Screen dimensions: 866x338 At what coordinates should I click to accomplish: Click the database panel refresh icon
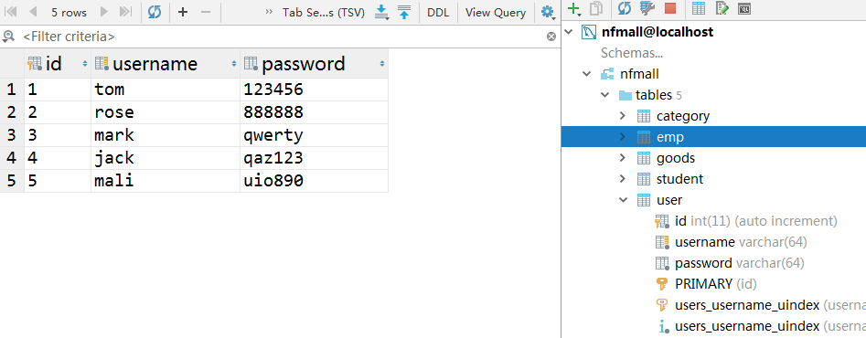(625, 8)
